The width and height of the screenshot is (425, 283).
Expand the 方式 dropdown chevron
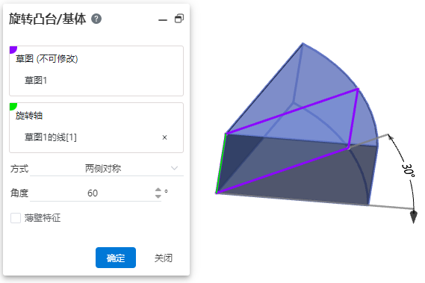pyautogui.click(x=174, y=168)
